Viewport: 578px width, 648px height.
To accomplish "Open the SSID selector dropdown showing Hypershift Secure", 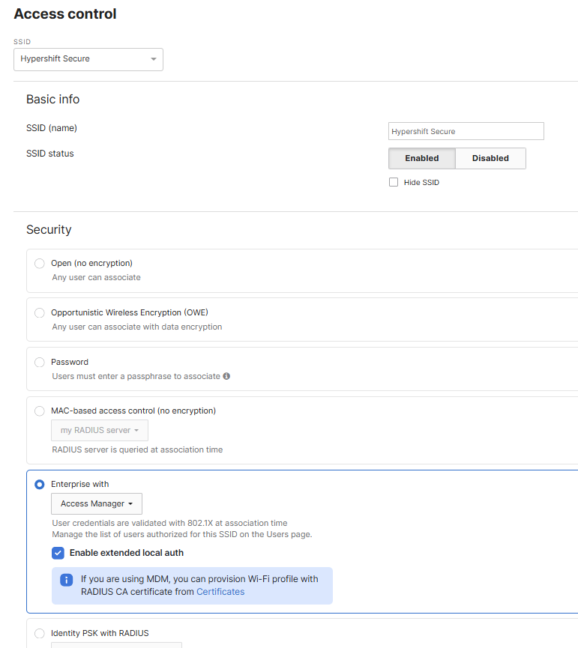I will click(x=88, y=59).
